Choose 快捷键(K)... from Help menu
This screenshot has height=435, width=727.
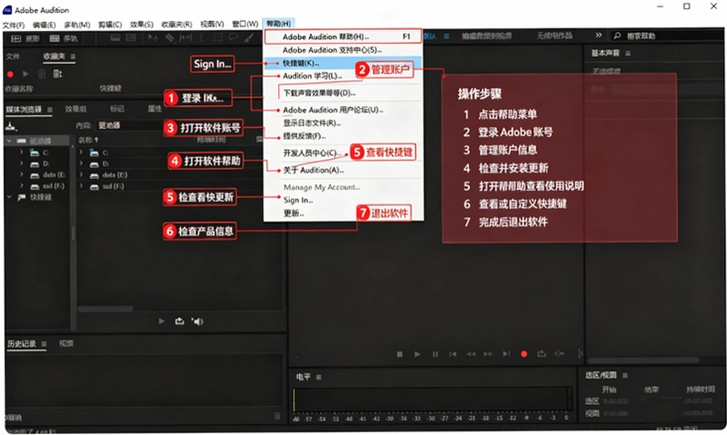(x=343, y=62)
